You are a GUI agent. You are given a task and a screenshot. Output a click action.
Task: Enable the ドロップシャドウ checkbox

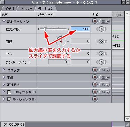pos(9,92)
